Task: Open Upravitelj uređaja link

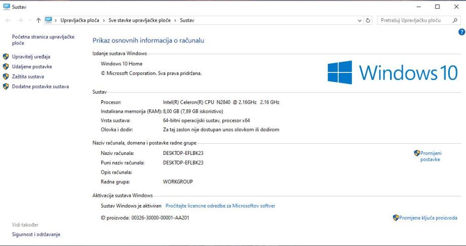Action: [x=31, y=57]
